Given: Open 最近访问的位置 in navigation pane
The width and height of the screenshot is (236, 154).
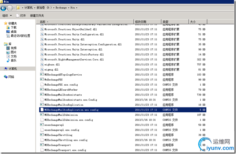Looking at the screenshot, I should click(20, 36).
